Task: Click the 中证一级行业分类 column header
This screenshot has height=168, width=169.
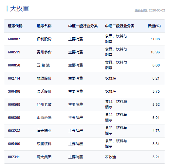Action: (x=83, y=26)
